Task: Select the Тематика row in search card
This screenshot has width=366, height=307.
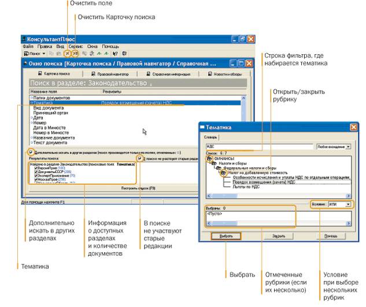Action: pos(135,103)
